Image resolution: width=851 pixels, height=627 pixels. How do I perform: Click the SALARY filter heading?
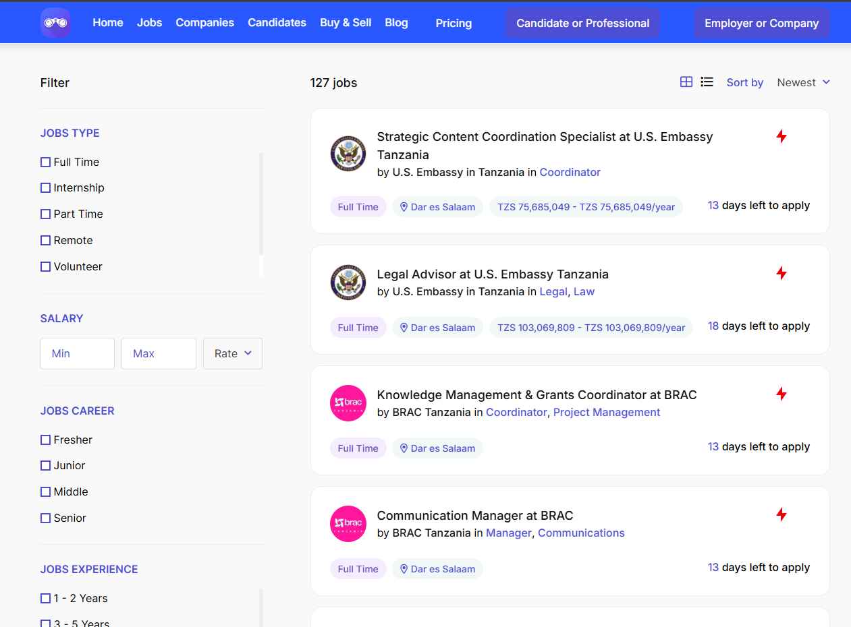click(x=62, y=318)
